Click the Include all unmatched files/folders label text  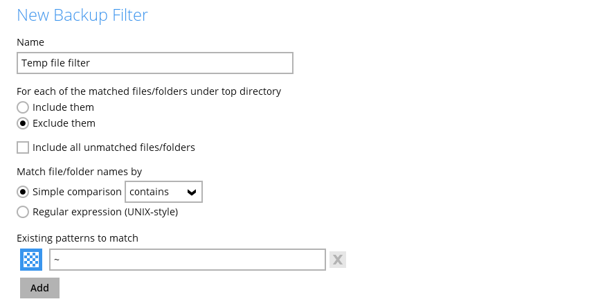[114, 147]
